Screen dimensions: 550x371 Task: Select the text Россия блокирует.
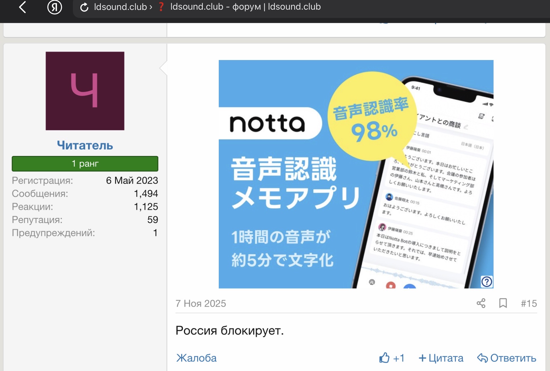(x=230, y=331)
